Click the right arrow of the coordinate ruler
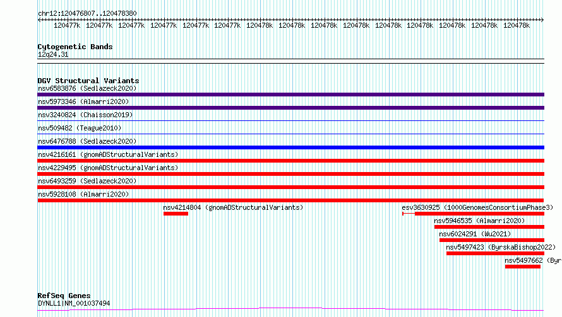 [542, 20]
